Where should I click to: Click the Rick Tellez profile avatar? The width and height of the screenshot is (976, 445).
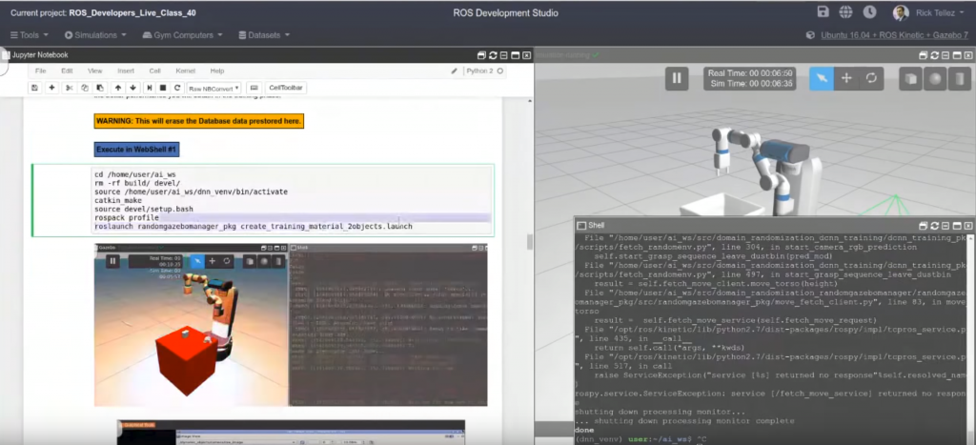pyautogui.click(x=900, y=12)
